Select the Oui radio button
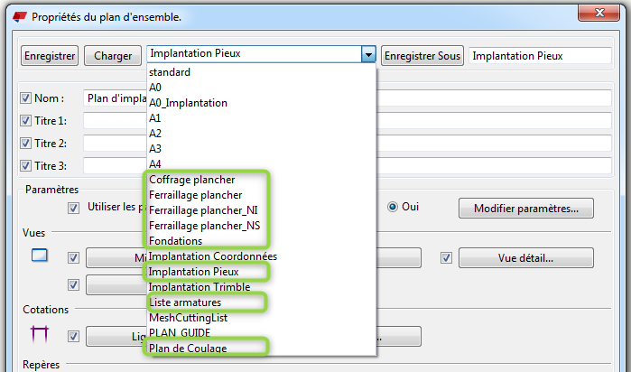This screenshot has width=631, height=372. point(393,207)
